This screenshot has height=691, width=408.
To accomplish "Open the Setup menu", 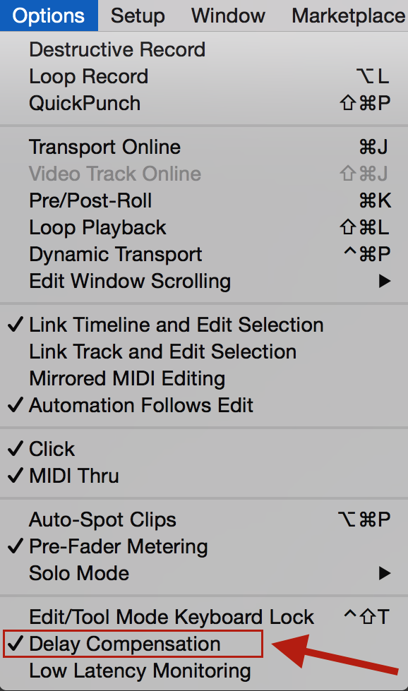I will (137, 15).
